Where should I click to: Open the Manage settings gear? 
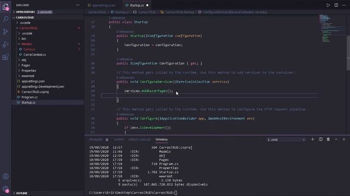(5, 189)
